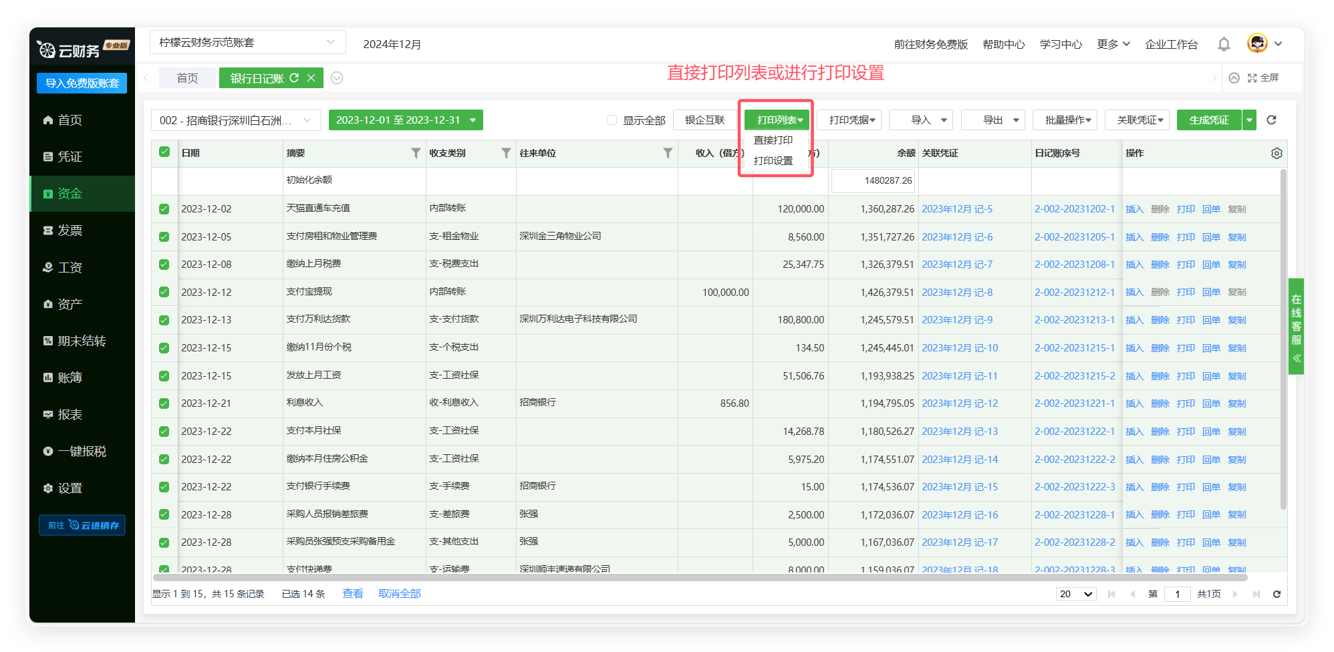Click the refresh icon beside 生成凭证
This screenshot has height=652, width=1334.
click(x=1271, y=120)
